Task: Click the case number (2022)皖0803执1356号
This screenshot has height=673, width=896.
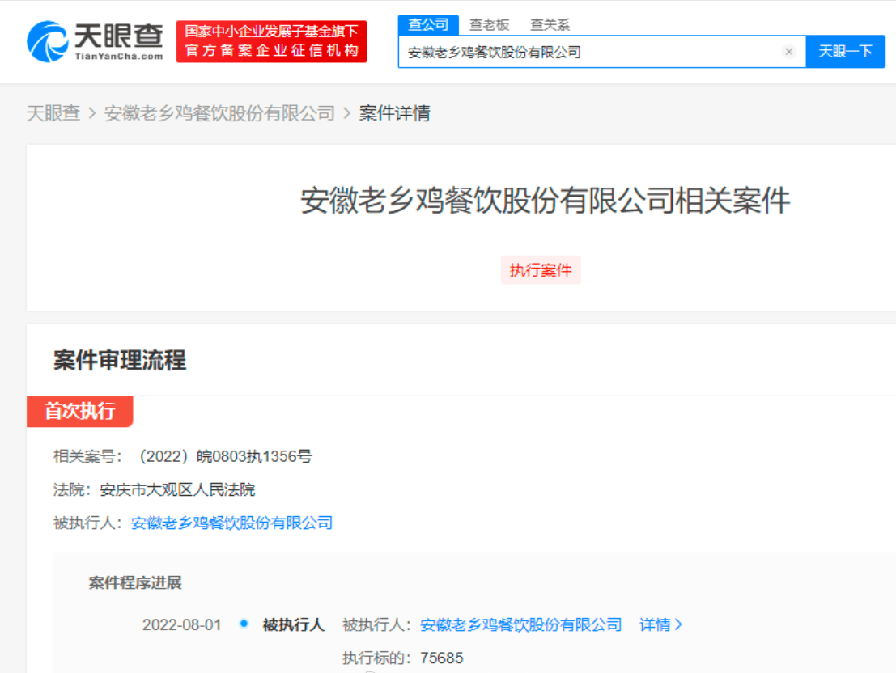Action: coord(223,456)
